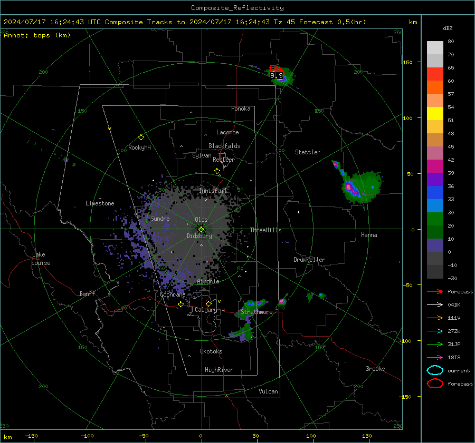Click the Banff town label
This screenshot has height=443, width=475.
87,293
